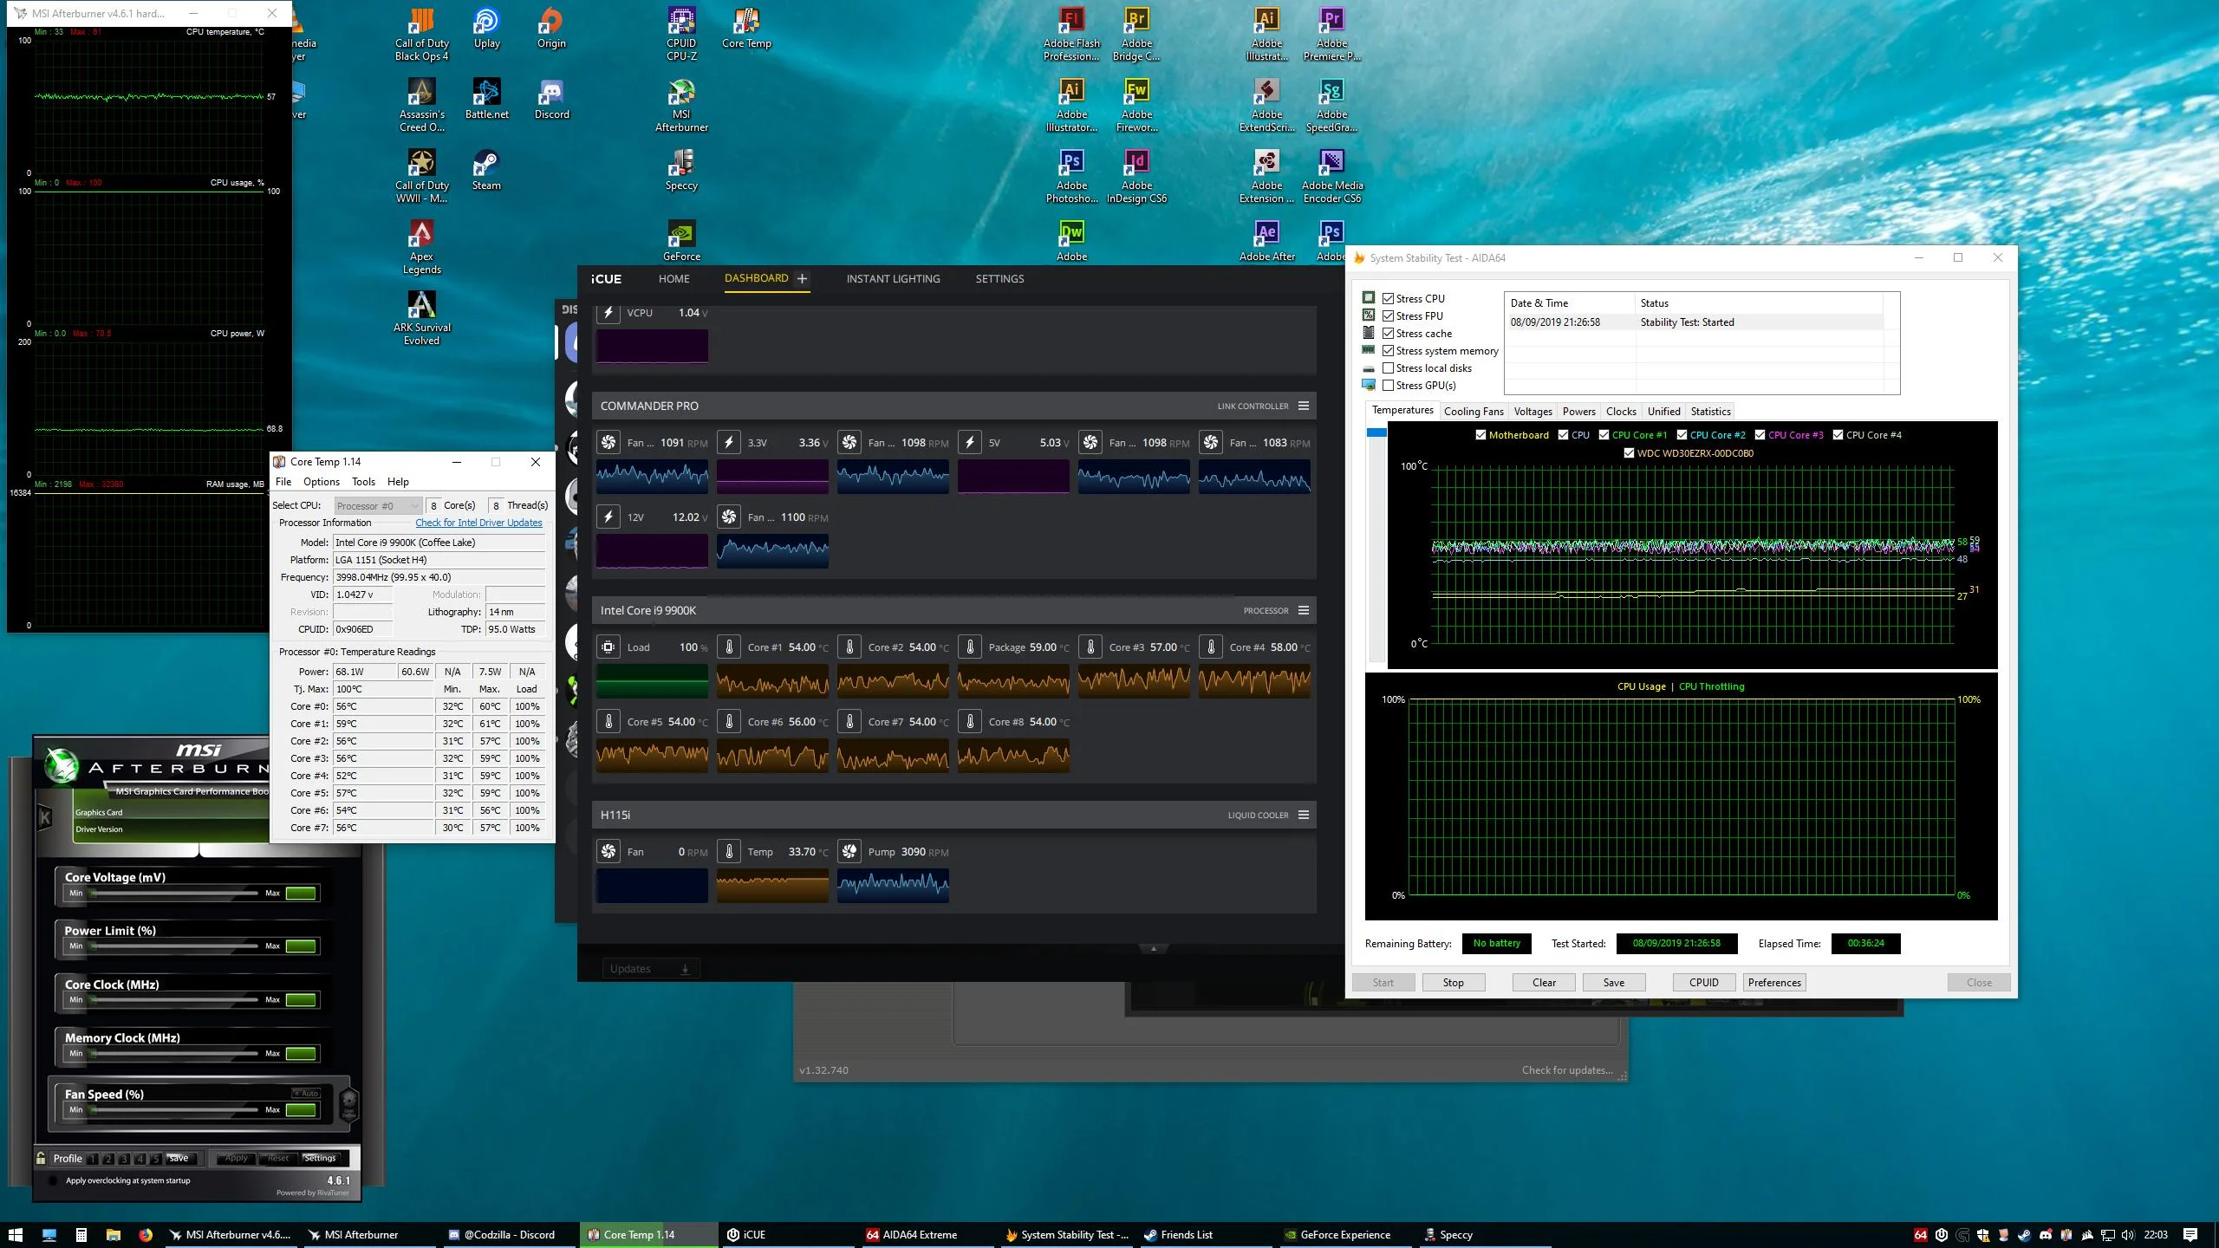
Task: Adjust the Afterburner Fan Speed slider
Action: (173, 1109)
